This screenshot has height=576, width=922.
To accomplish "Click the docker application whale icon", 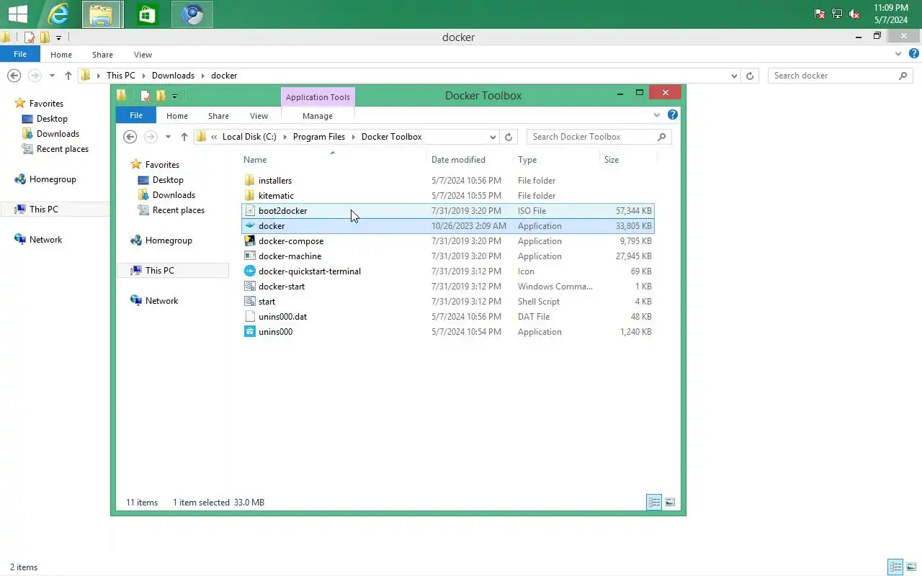I will [250, 226].
